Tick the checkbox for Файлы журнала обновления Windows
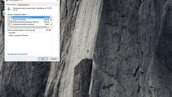This screenshot has height=97, width=172. (x=9, y=22)
